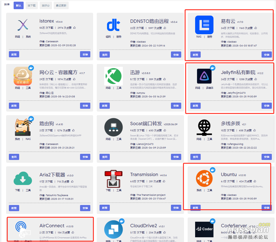This screenshot has width=276, height=242.
Task: Click the CloudDrive2 title text
Action: [143, 226]
